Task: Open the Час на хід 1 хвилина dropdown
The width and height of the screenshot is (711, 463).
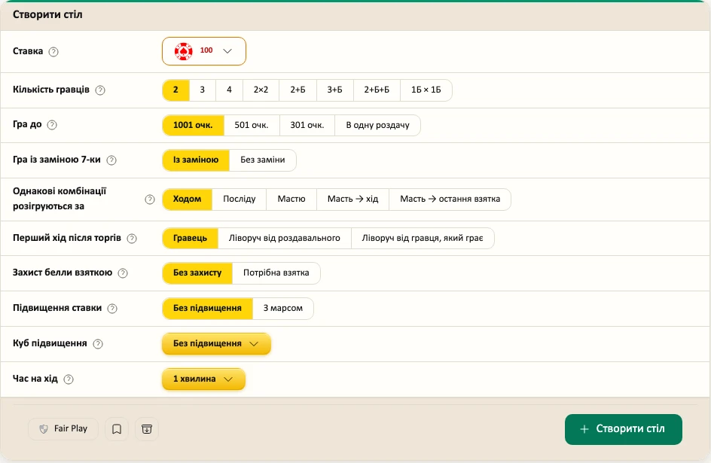Action: [203, 379]
